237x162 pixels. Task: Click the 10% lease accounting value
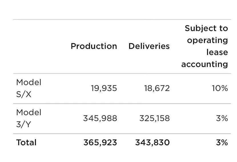click(x=220, y=88)
